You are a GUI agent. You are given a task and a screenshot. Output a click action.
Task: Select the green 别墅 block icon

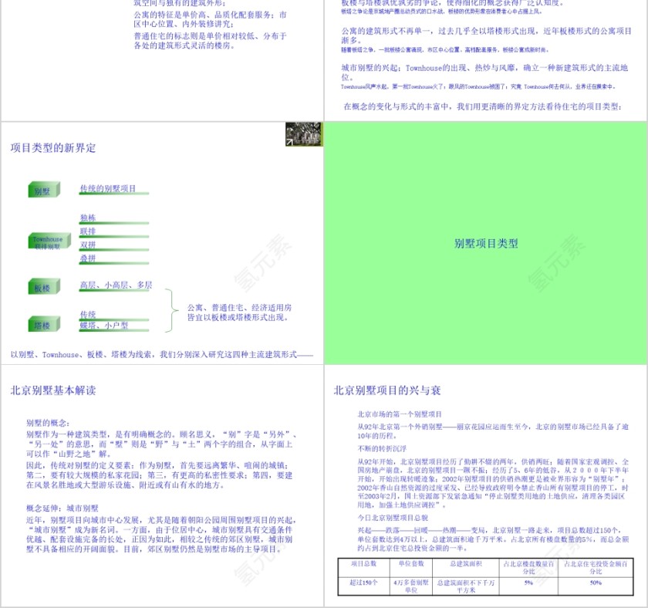(x=42, y=189)
